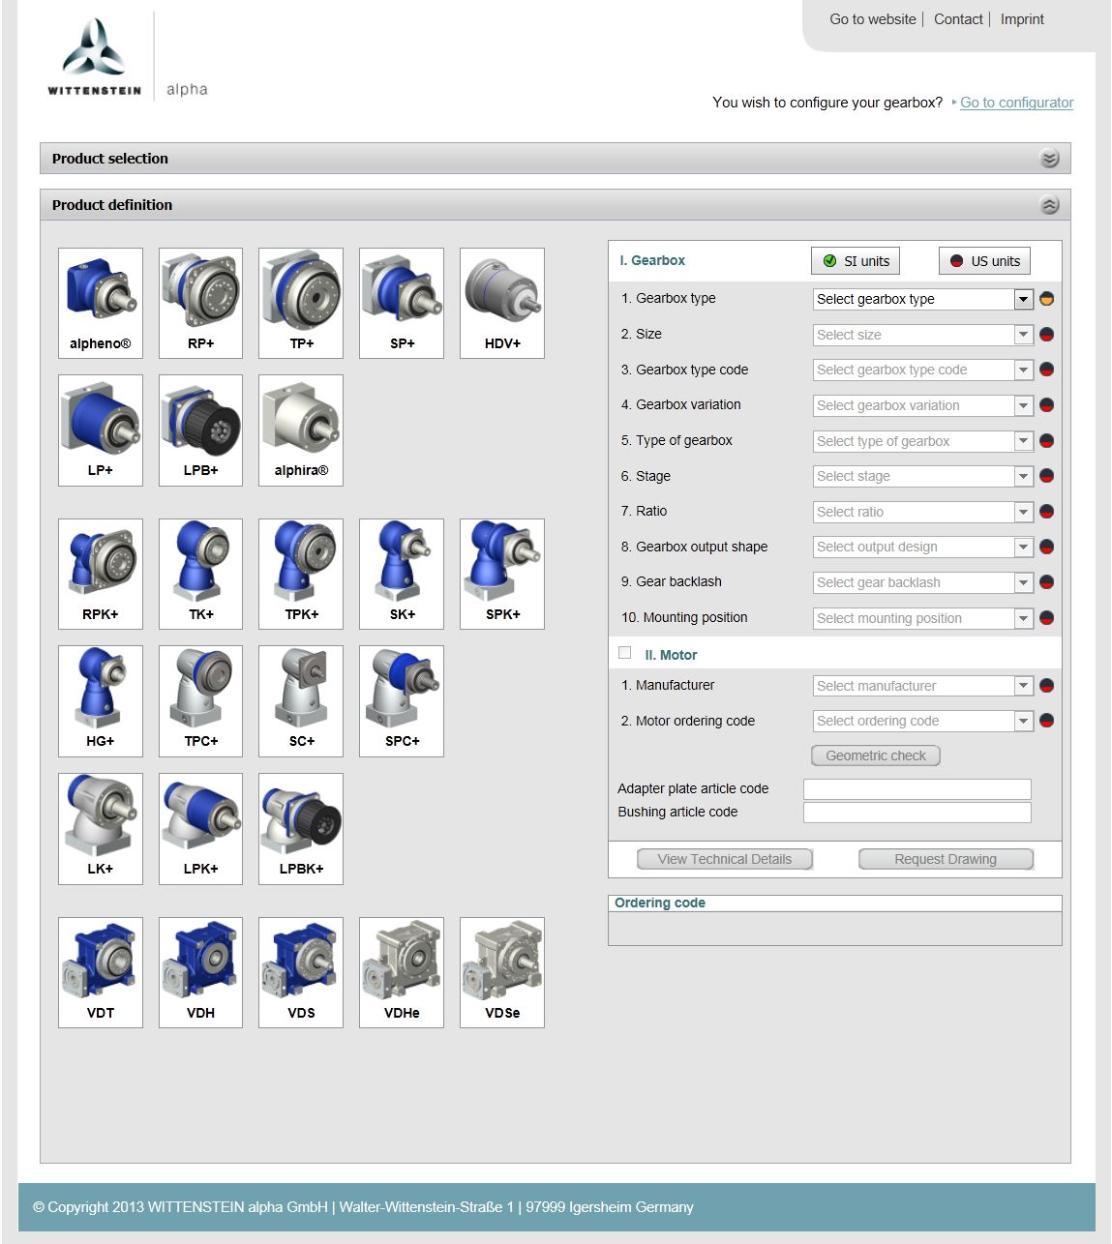Viewport: 1112px width, 1244px height.
Task: Collapse the Product definition panel
Action: [1048, 205]
